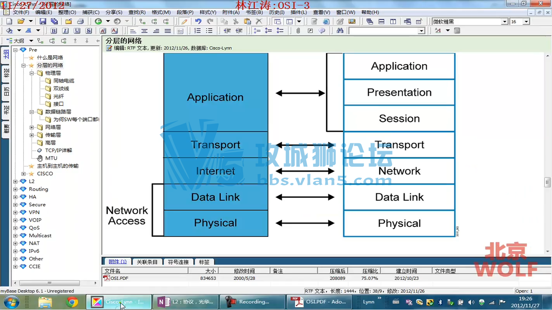552x310 pixels.
Task: Toggle Bold text formatting
Action: tap(54, 31)
